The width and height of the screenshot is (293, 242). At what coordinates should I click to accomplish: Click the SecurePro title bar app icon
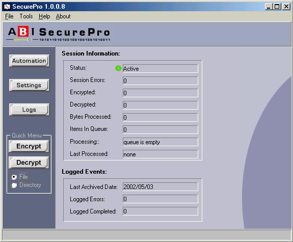(x=7, y=7)
